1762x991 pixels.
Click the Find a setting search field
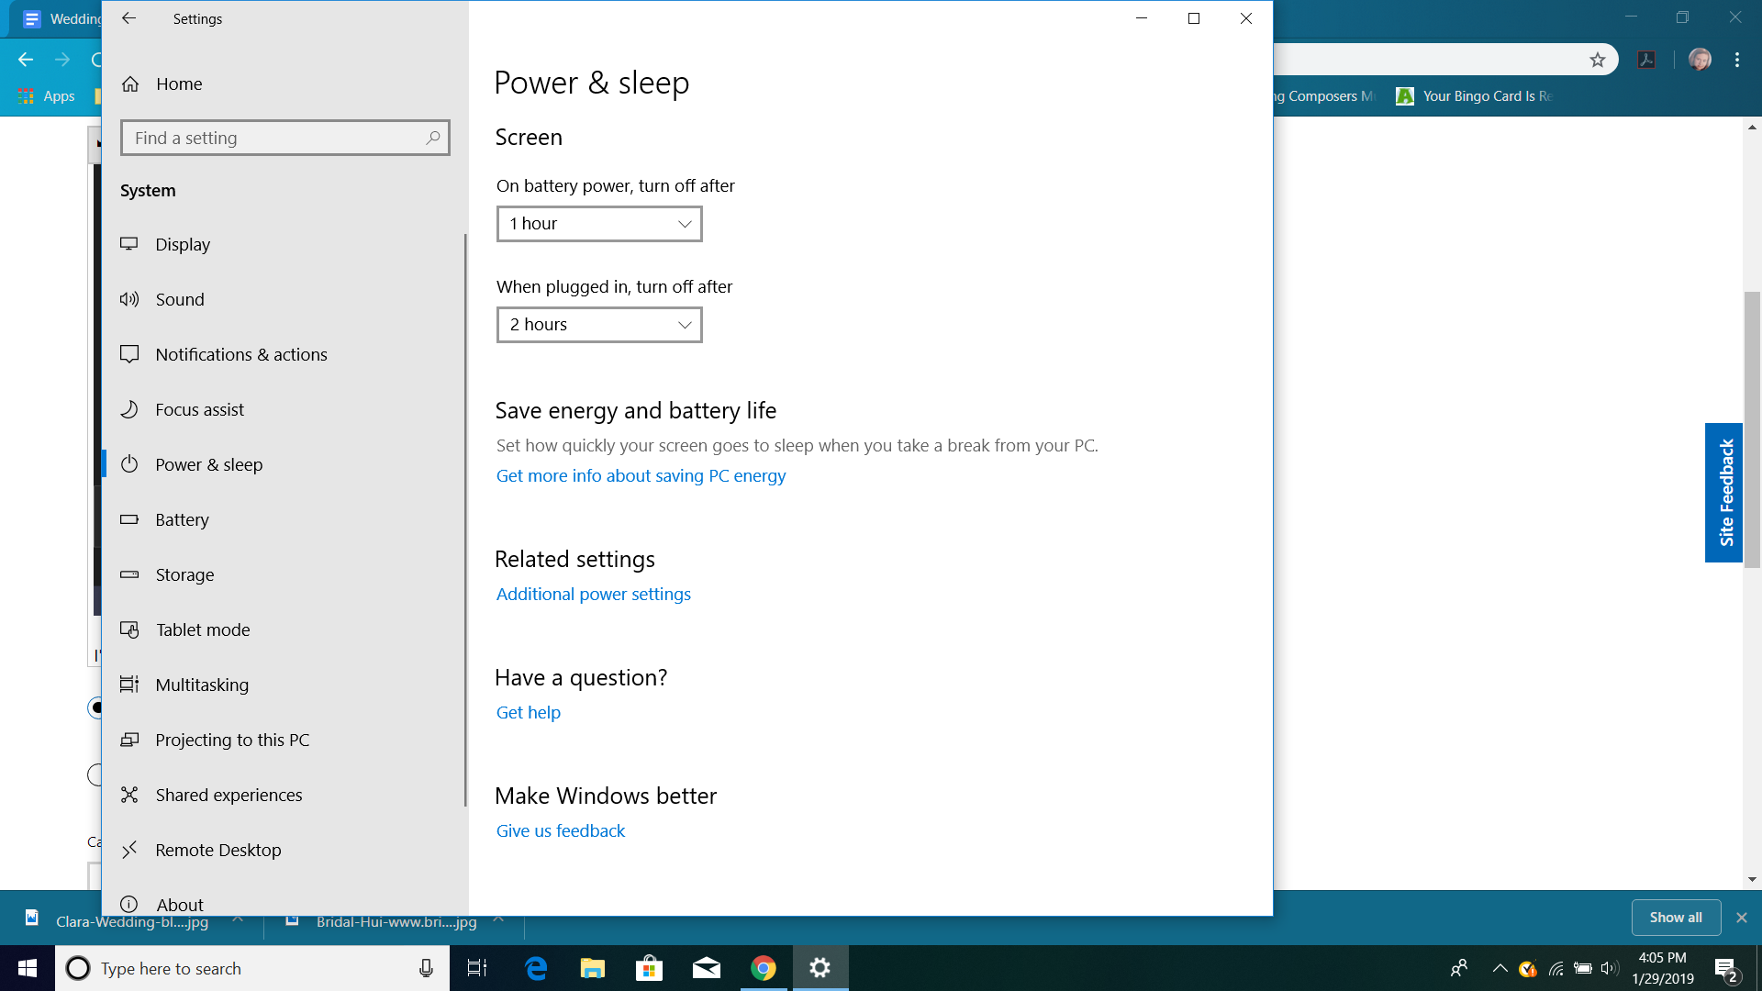pyautogui.click(x=275, y=138)
